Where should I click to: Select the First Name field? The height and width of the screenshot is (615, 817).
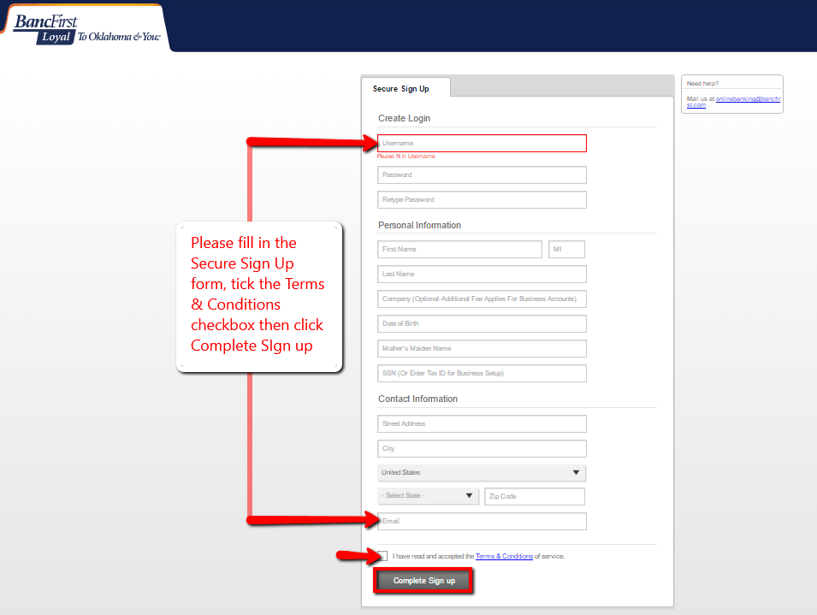[459, 249]
